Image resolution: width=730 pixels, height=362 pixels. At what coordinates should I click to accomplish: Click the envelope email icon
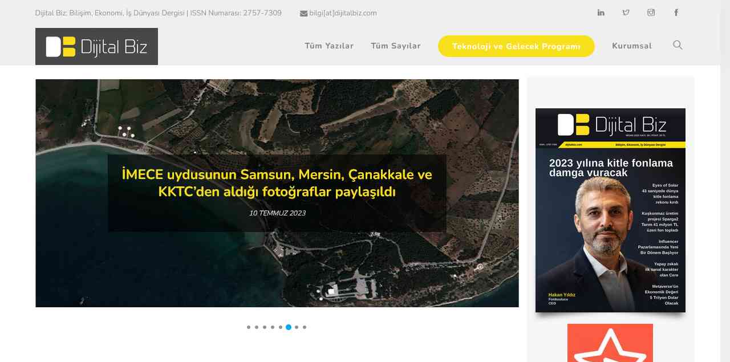[303, 14]
